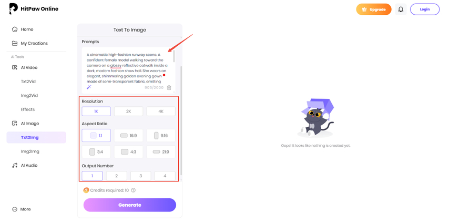
Task: Set output number to 3
Action: click(x=140, y=176)
